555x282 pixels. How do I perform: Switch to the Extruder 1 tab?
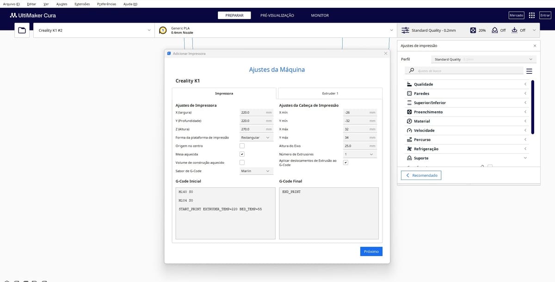(x=330, y=93)
